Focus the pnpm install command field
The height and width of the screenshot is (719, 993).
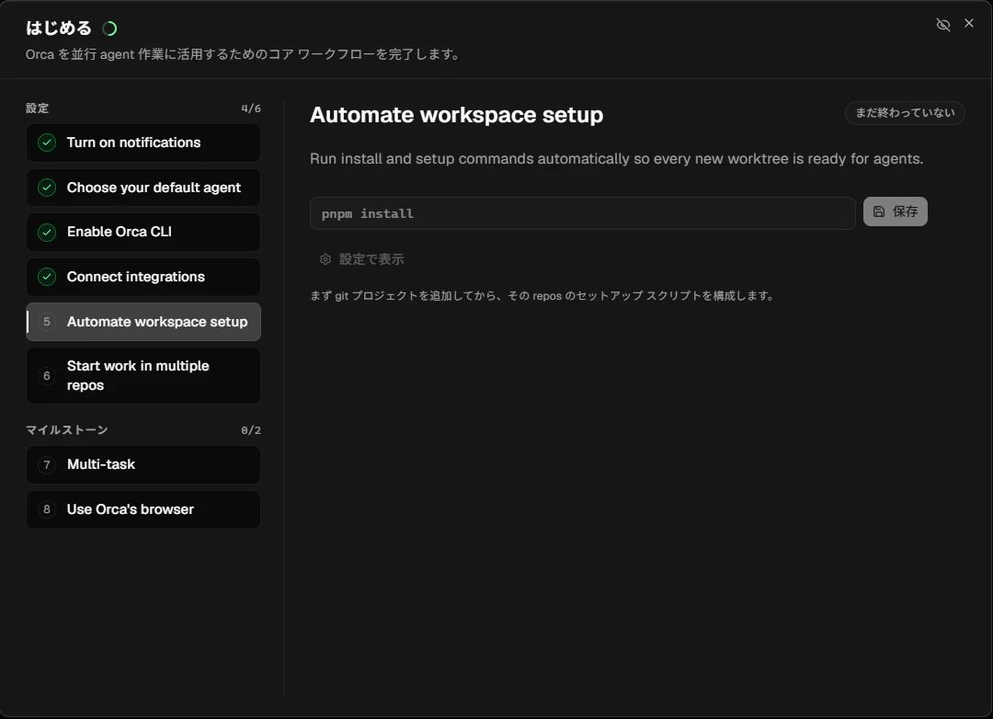click(x=583, y=213)
